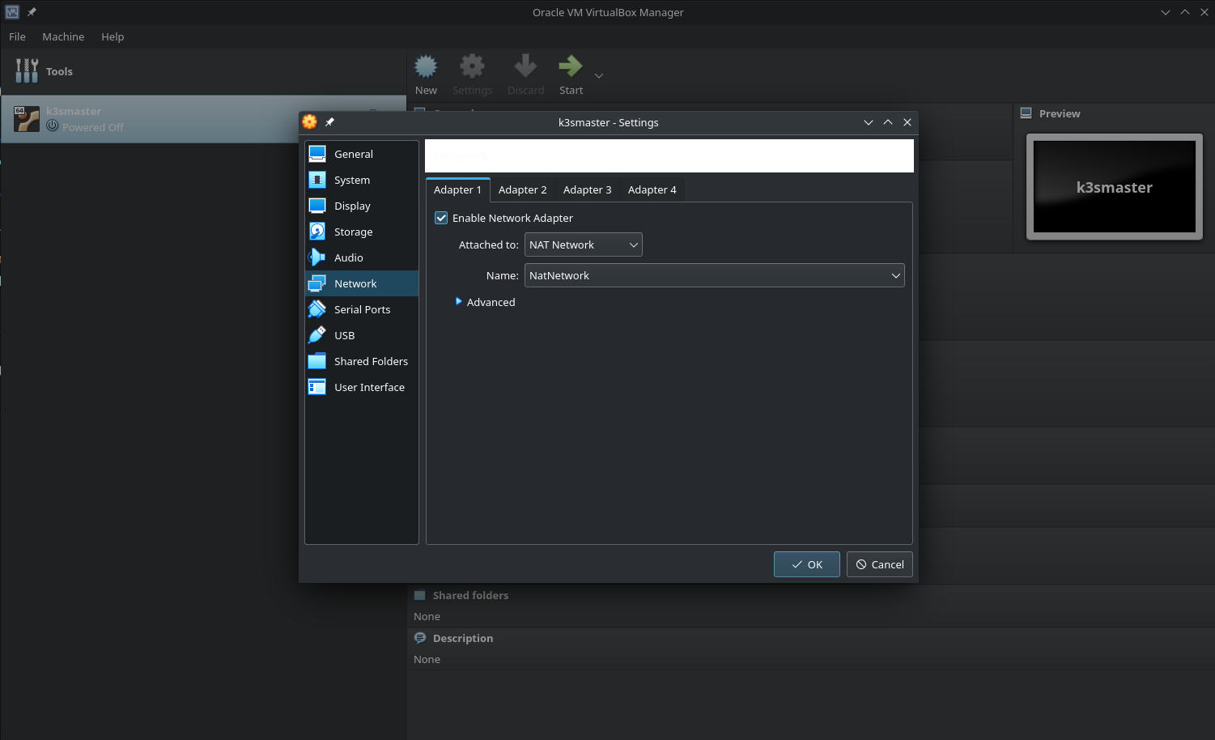Open the System settings category

[362, 180]
